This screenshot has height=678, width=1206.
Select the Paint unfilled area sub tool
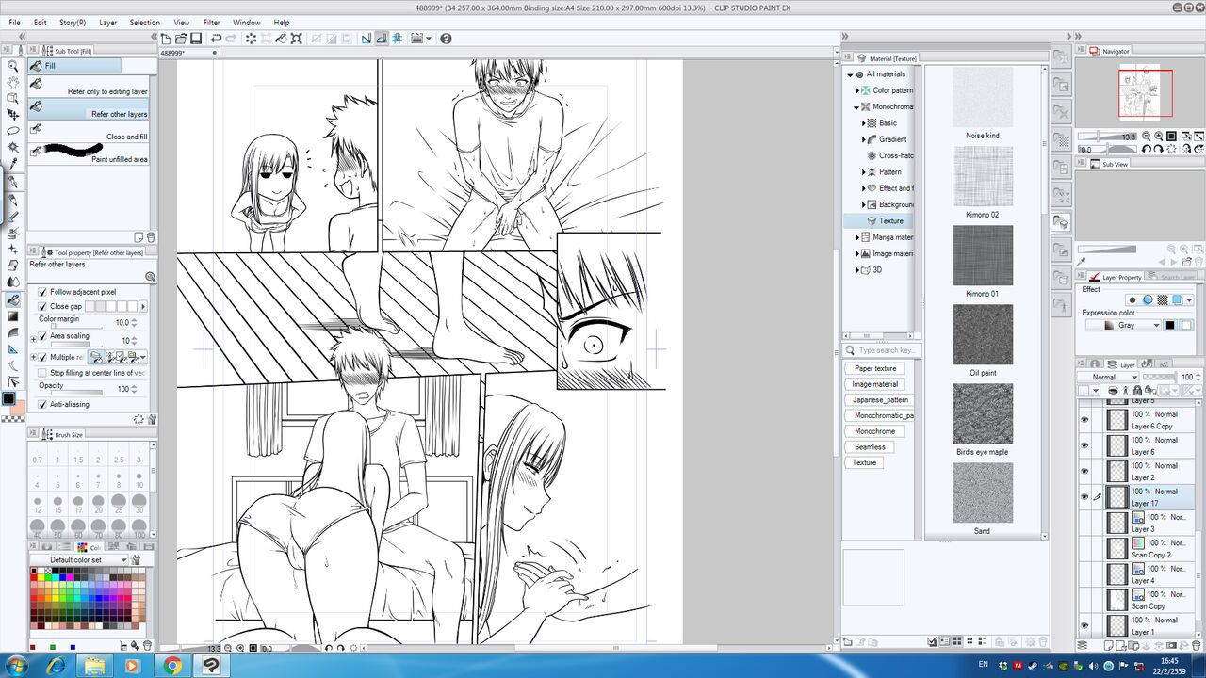[89, 153]
